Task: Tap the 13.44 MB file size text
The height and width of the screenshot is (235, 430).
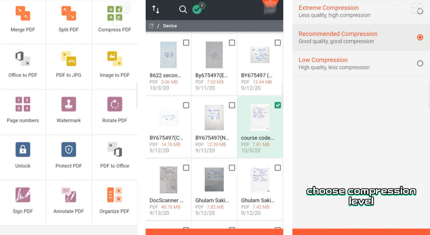Action: (x=262, y=82)
